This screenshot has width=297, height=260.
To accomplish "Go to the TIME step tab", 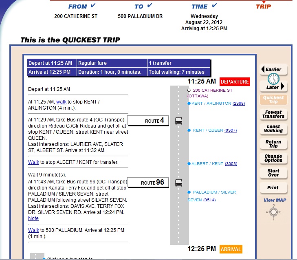I will 200,7.
